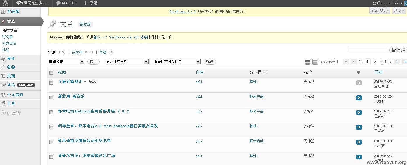The width and height of the screenshot is (407, 165).
Task: Open comment count for 最近播放 draft
Action: [359, 83]
